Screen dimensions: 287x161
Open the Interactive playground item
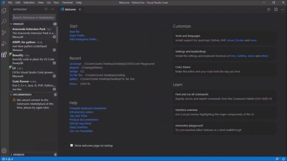coord(224,128)
